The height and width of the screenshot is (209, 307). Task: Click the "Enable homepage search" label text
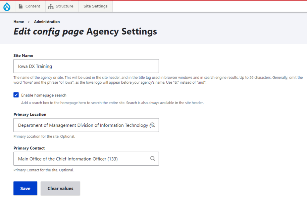click(x=44, y=95)
